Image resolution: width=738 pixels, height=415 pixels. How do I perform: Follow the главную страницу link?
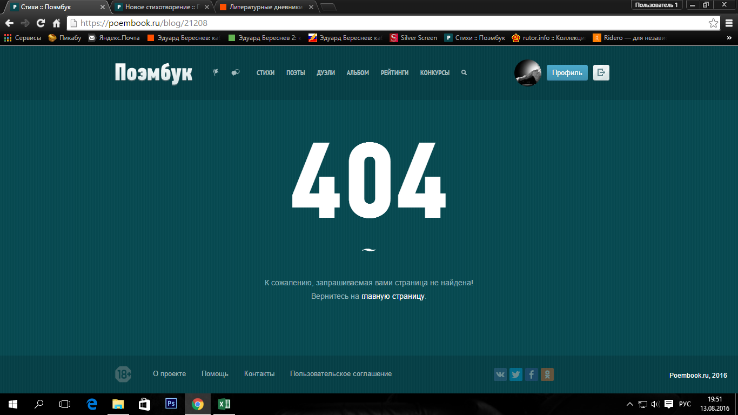coord(393,297)
